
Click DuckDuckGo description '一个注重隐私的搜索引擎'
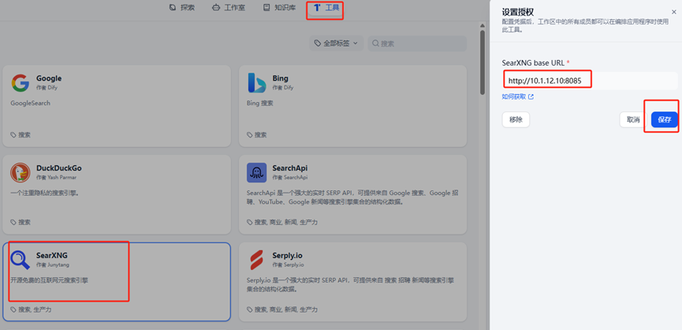(45, 193)
